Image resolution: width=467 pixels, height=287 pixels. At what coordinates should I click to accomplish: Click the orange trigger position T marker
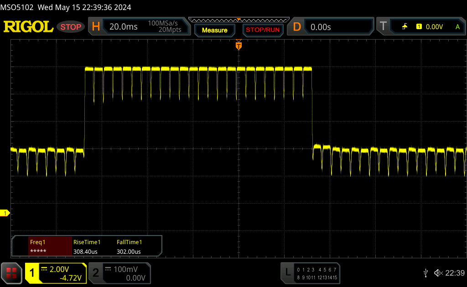point(239,45)
